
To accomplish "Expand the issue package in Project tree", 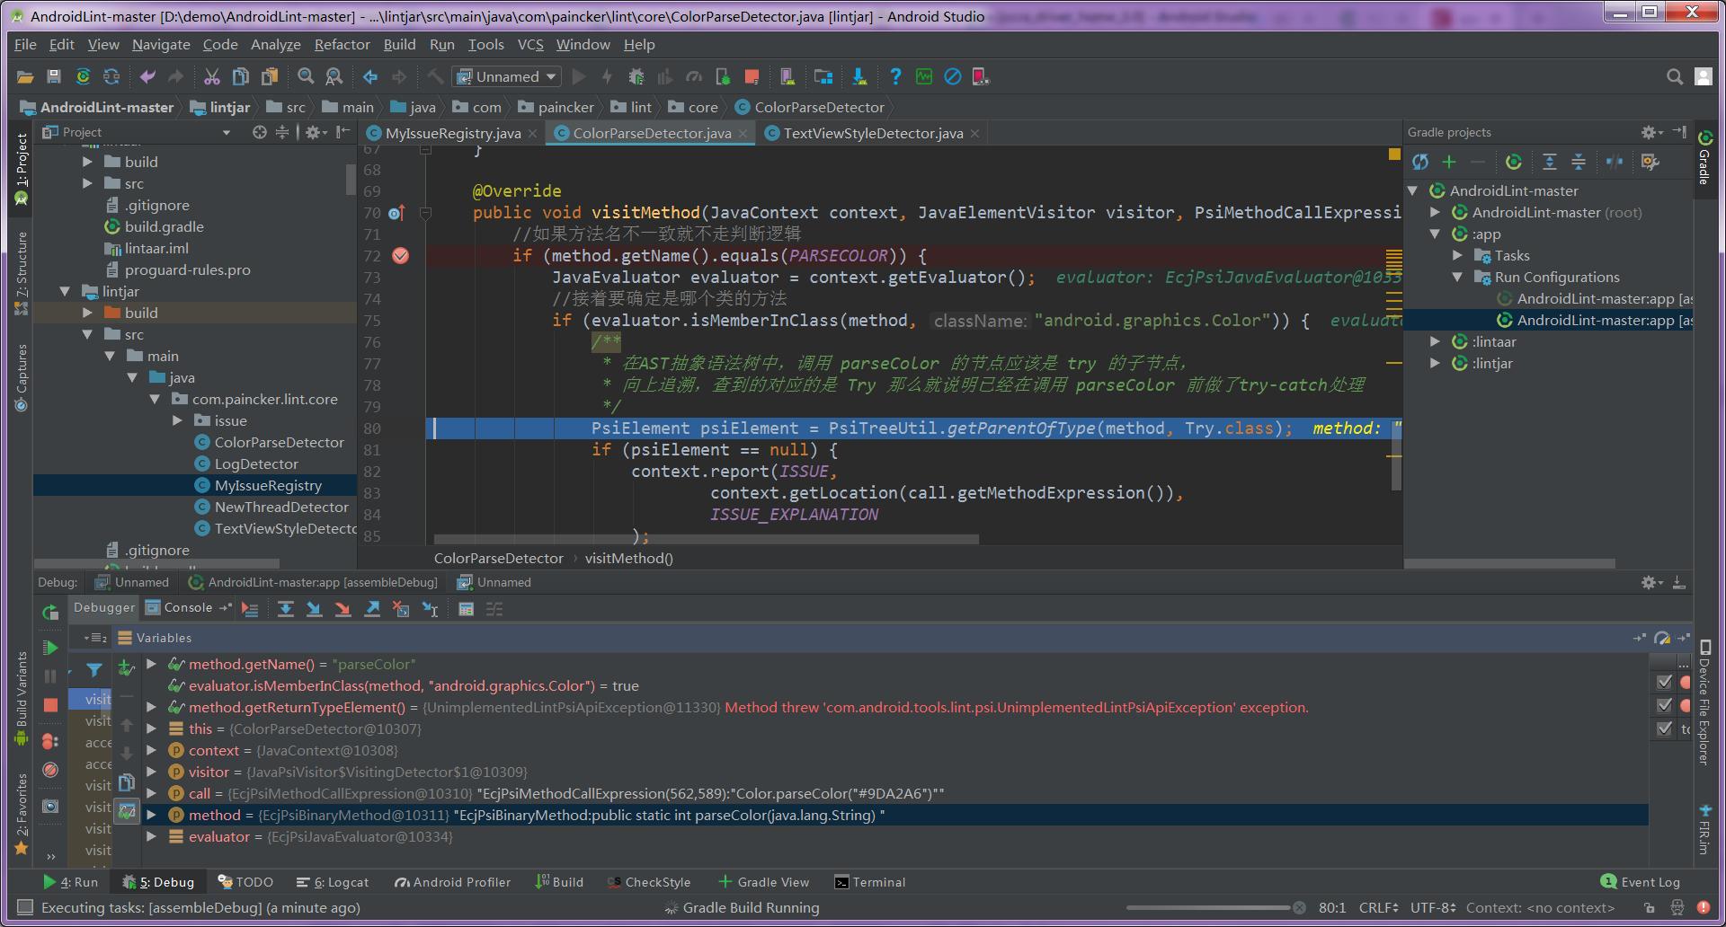I will (x=177, y=421).
